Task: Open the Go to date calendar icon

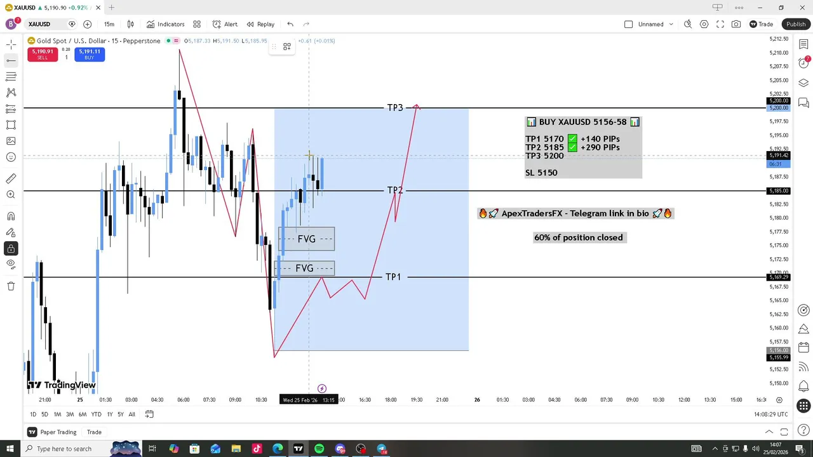Action: [x=149, y=414]
